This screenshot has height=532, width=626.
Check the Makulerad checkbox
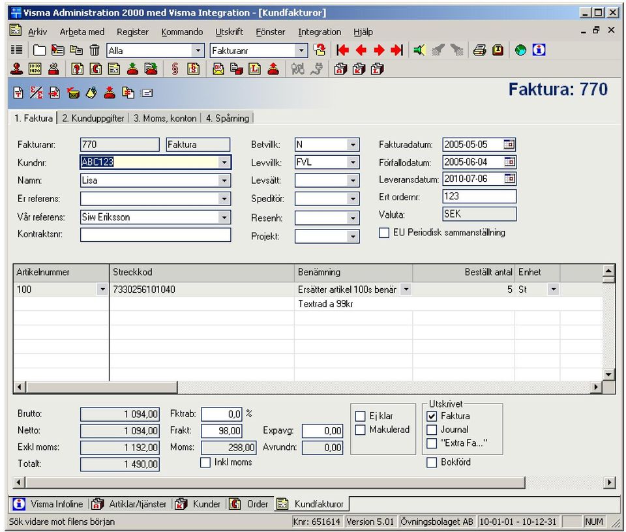pos(360,430)
